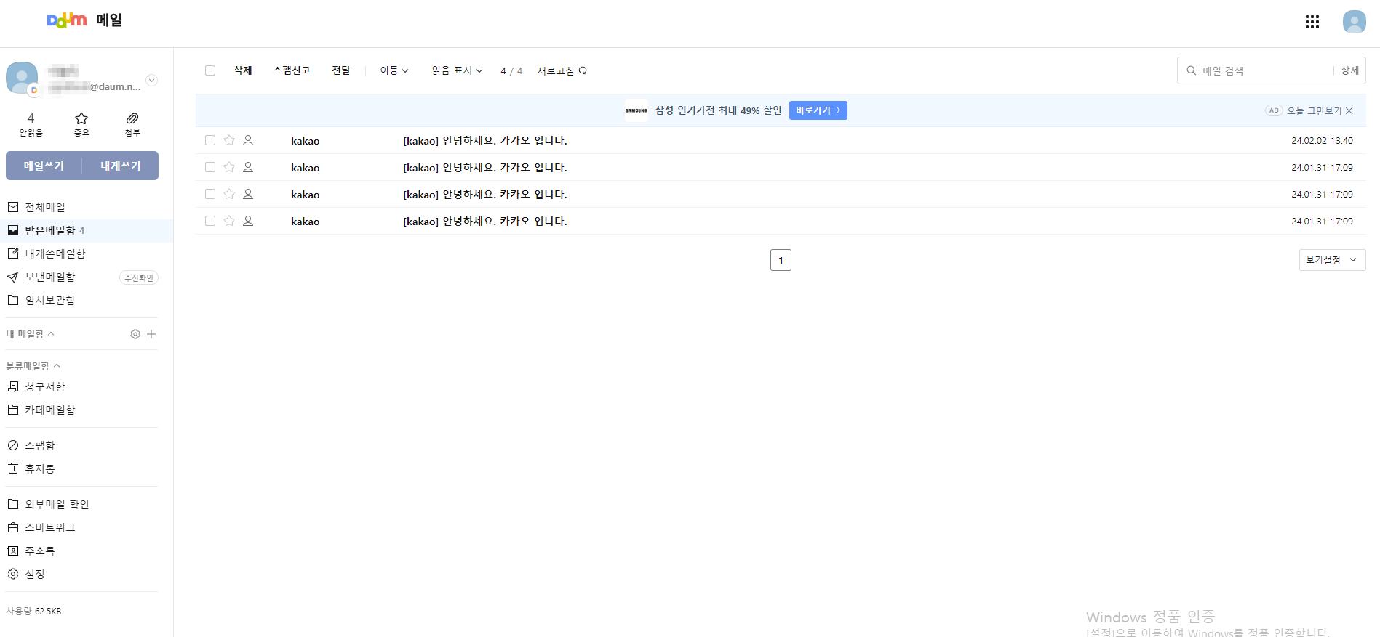
Task: Open the 보기설정 view settings dropdown
Action: pyautogui.click(x=1332, y=260)
